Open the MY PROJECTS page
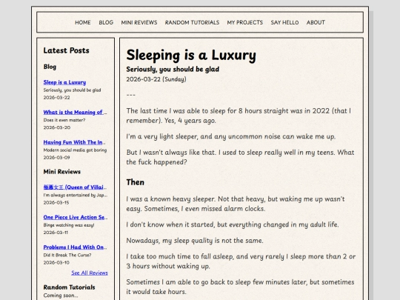Image resolution: width=400 pixels, height=300 pixels. point(245,22)
